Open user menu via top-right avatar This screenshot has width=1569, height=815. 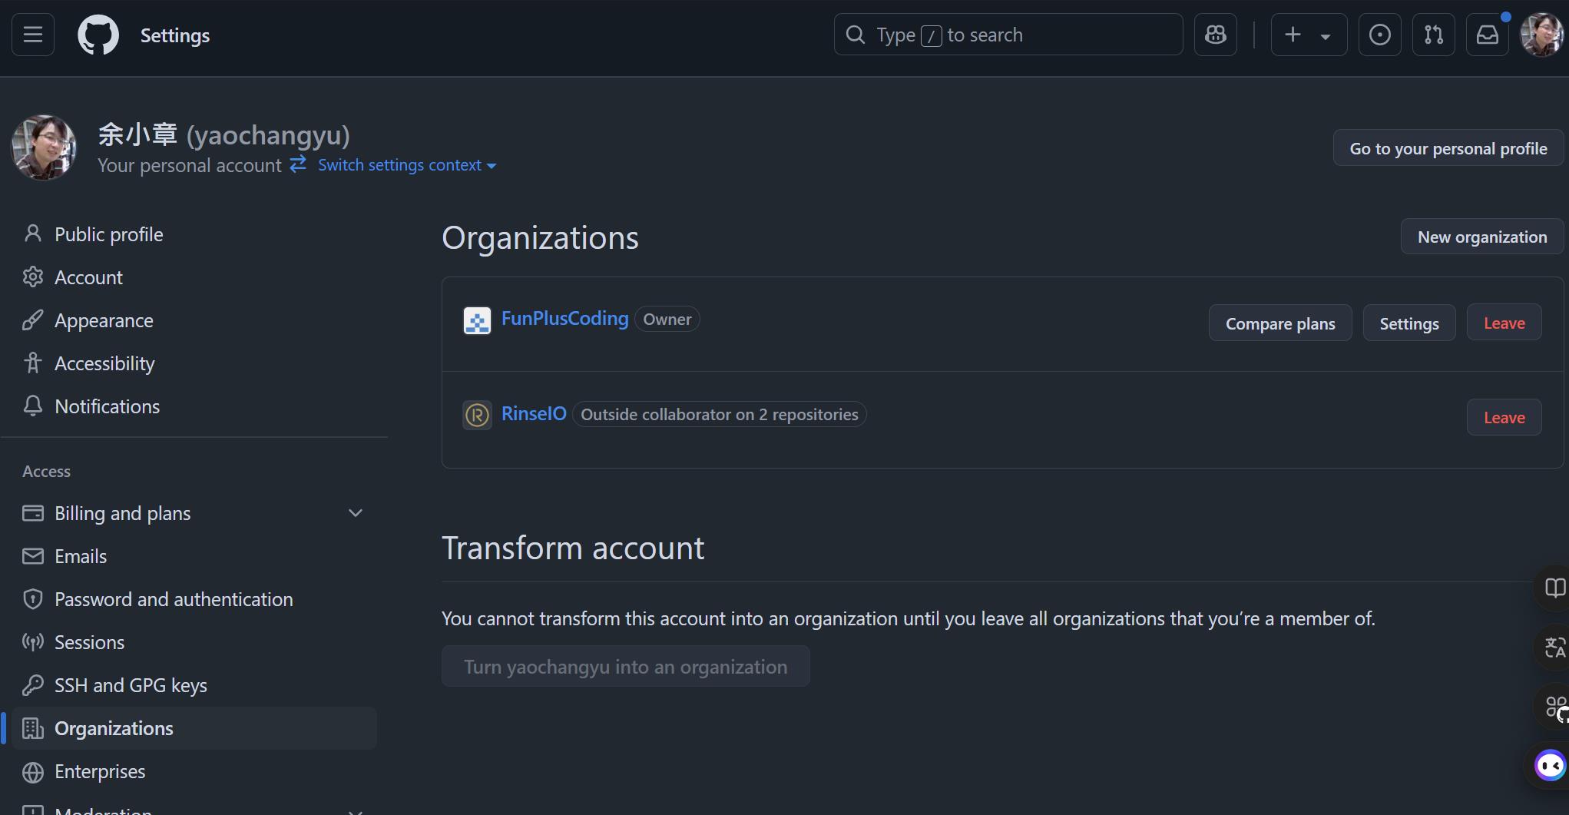click(x=1541, y=35)
